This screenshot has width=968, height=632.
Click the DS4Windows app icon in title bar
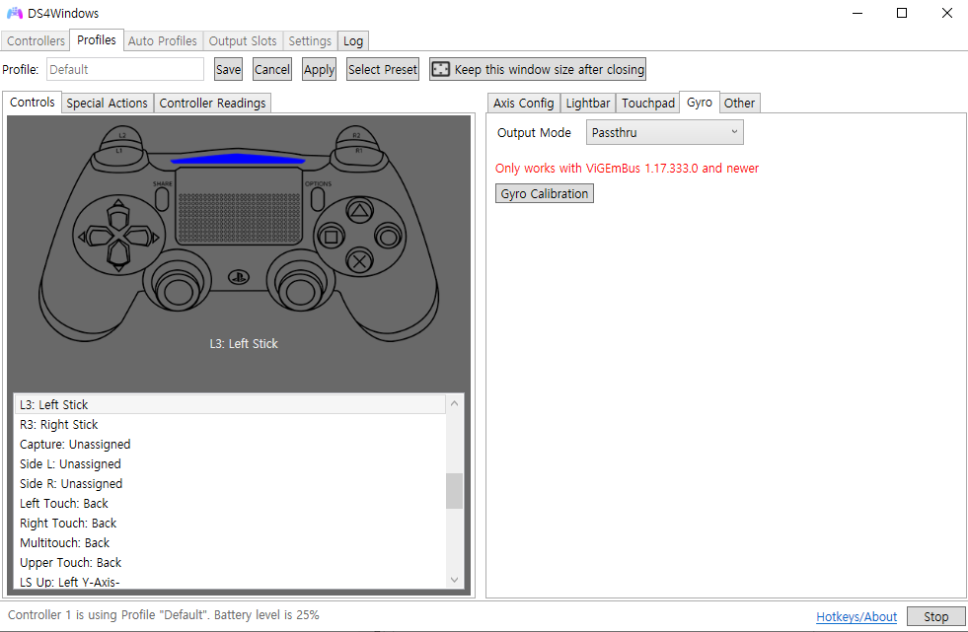pos(14,13)
